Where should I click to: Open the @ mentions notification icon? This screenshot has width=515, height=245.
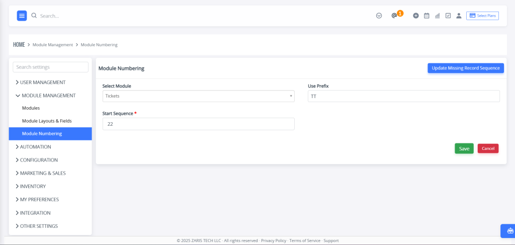pyautogui.click(x=394, y=16)
